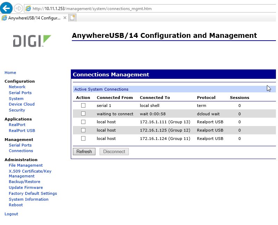278x225 pixels.
Task: Click 'waiting to connect' cell
Action: point(115,114)
